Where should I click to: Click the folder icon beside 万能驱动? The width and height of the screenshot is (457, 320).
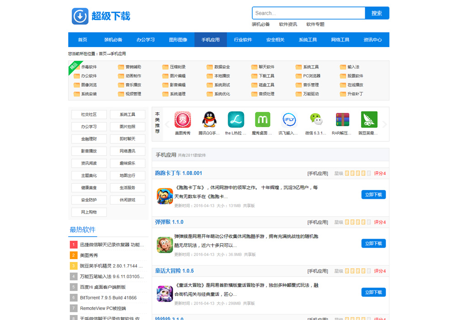coord(298,94)
